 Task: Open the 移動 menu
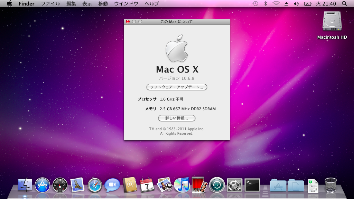pos(103,3)
